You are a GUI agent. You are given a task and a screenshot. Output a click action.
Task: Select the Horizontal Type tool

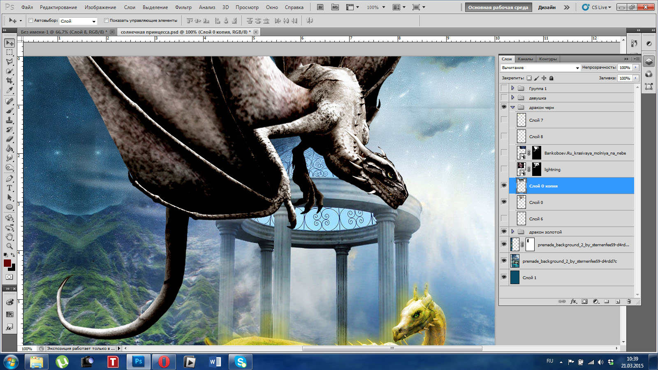coord(9,188)
